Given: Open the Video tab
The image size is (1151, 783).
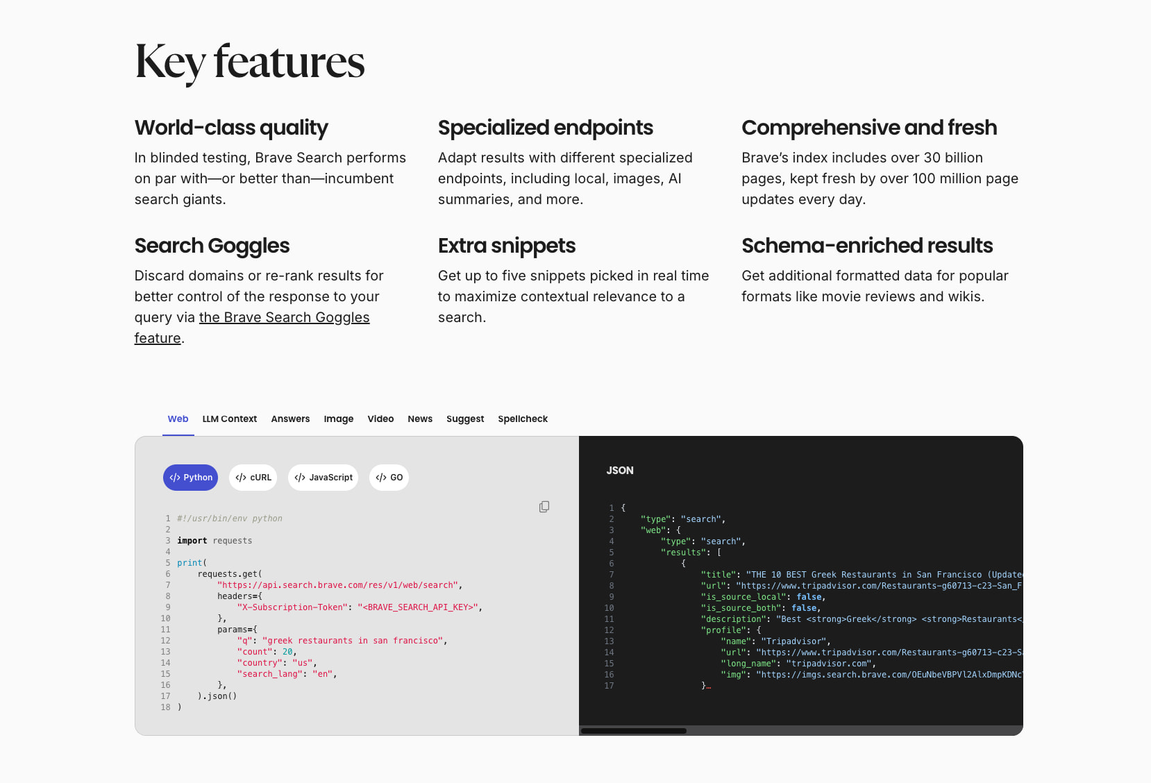Looking at the screenshot, I should [x=380, y=419].
